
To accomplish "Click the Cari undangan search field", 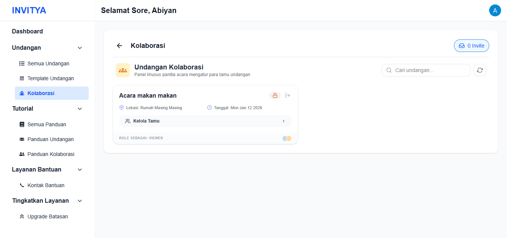I will point(426,70).
